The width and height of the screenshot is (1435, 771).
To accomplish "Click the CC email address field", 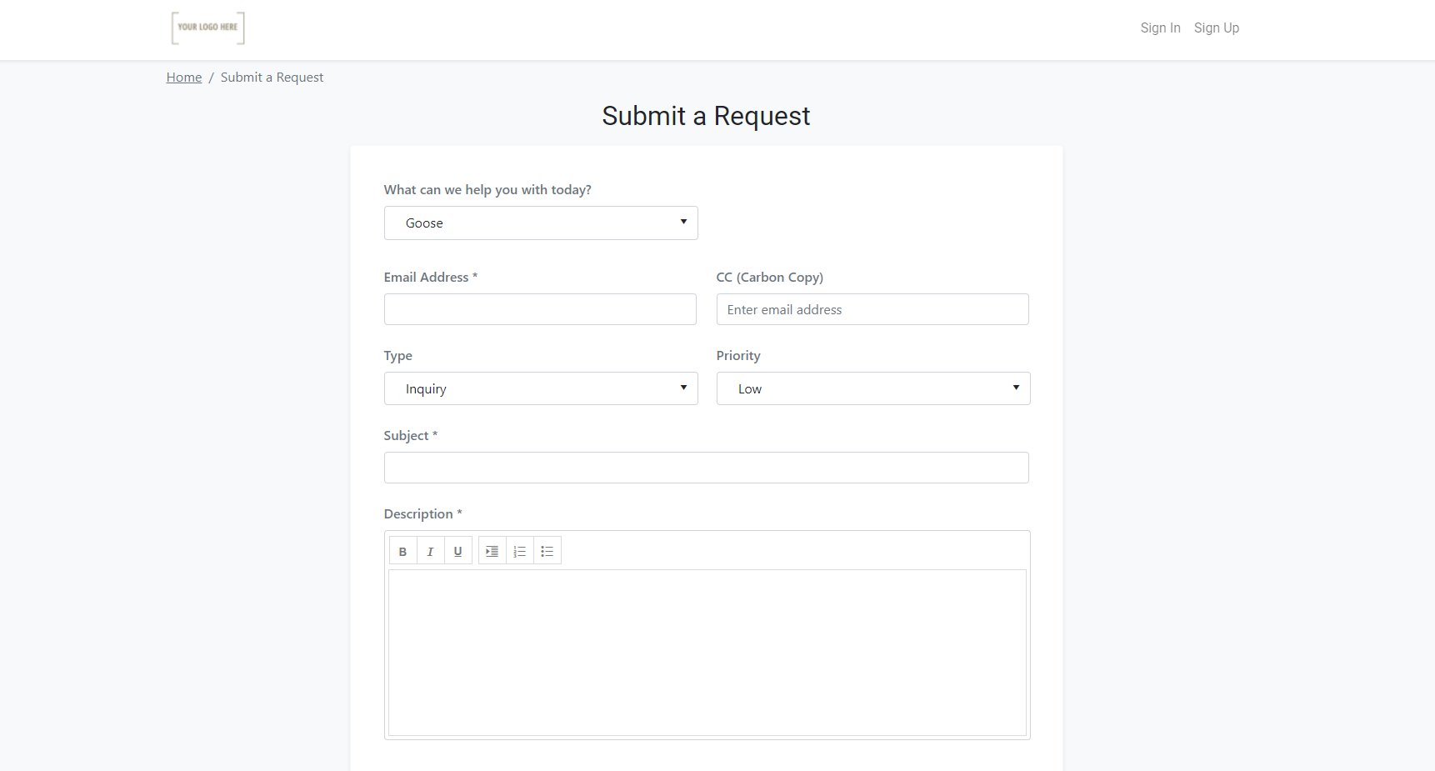I will [872, 309].
